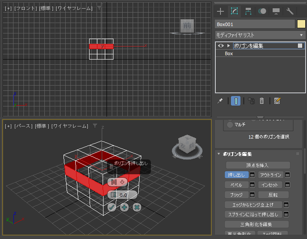Open [標準] menu in パース viewport
This screenshot has height=239, width=307.
[42, 126]
